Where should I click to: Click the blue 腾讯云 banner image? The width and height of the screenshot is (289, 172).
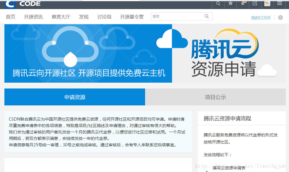click(88, 53)
